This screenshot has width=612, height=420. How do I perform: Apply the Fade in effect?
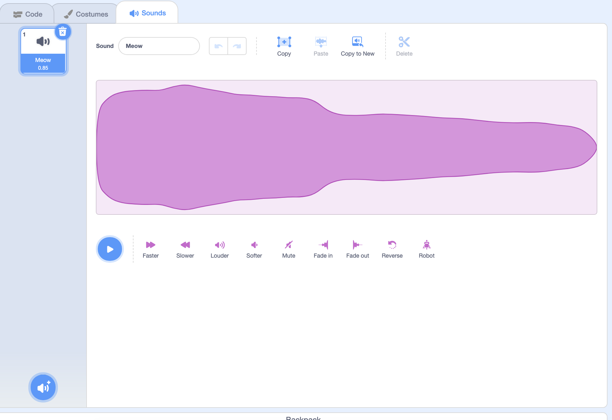tap(323, 249)
